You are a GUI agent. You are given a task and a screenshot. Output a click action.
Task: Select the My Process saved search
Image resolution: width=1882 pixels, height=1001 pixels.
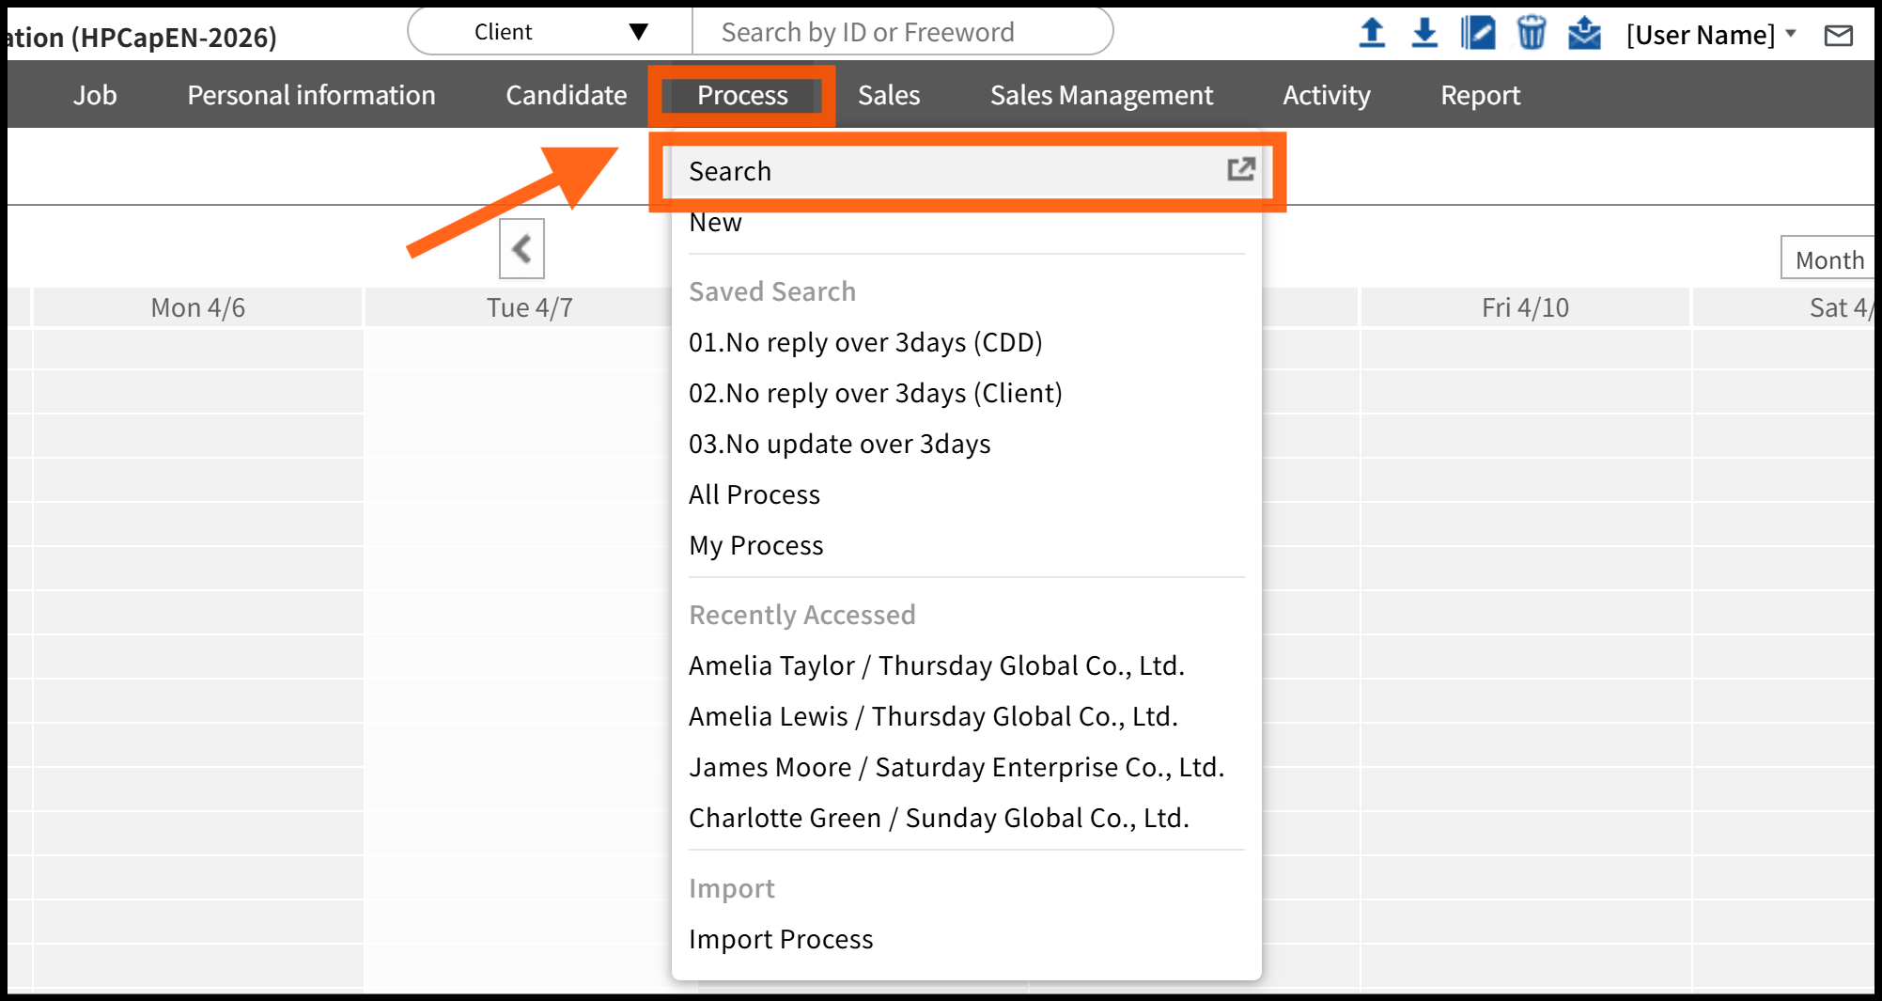755,545
